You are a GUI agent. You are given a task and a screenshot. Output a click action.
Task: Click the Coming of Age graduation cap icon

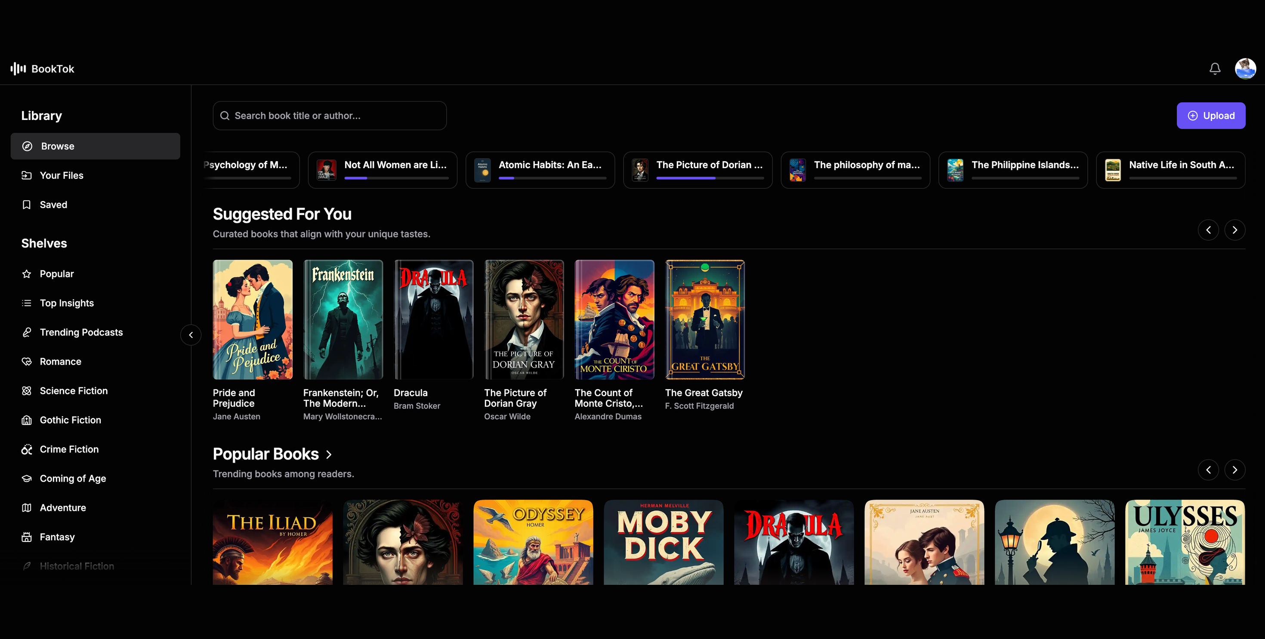point(27,479)
